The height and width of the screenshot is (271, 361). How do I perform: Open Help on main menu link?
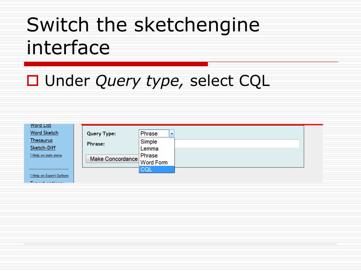[46, 155]
